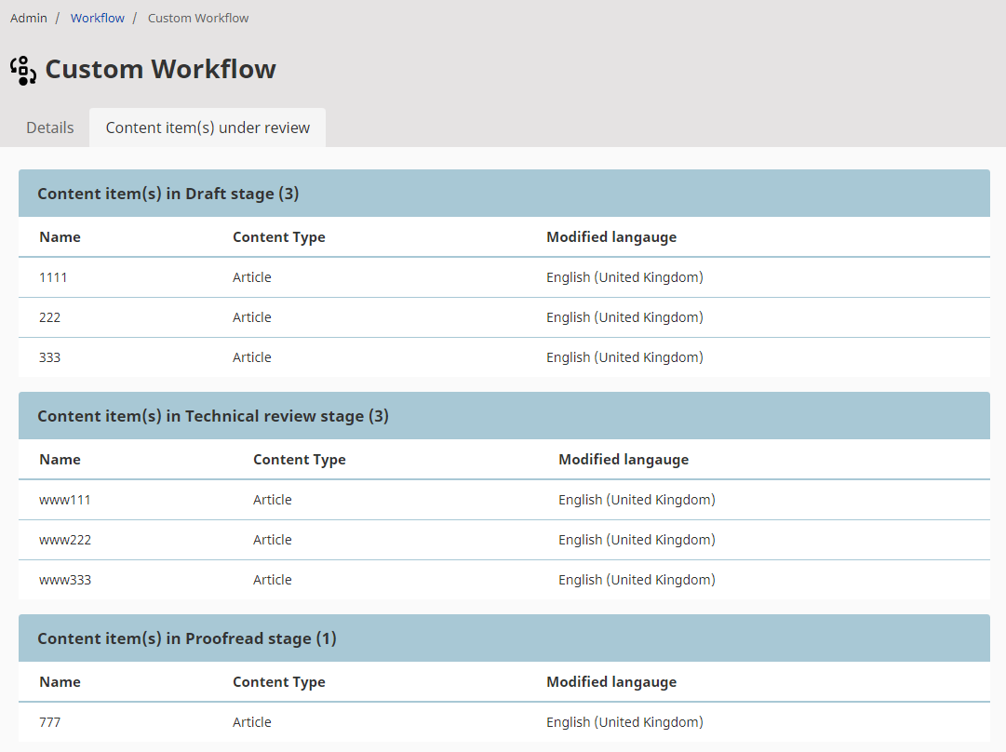Open content item 777 in Proofread stage
1006x752 pixels.
(51, 722)
